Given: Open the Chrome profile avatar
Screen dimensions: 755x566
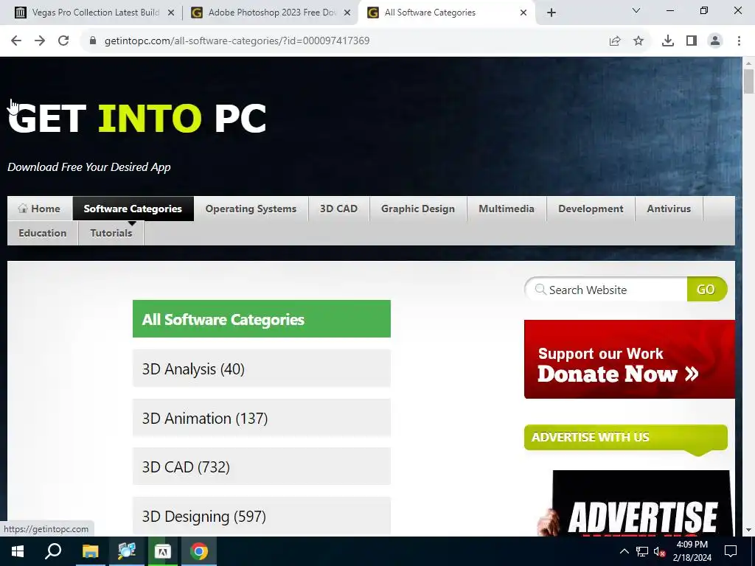Looking at the screenshot, I should (x=715, y=41).
